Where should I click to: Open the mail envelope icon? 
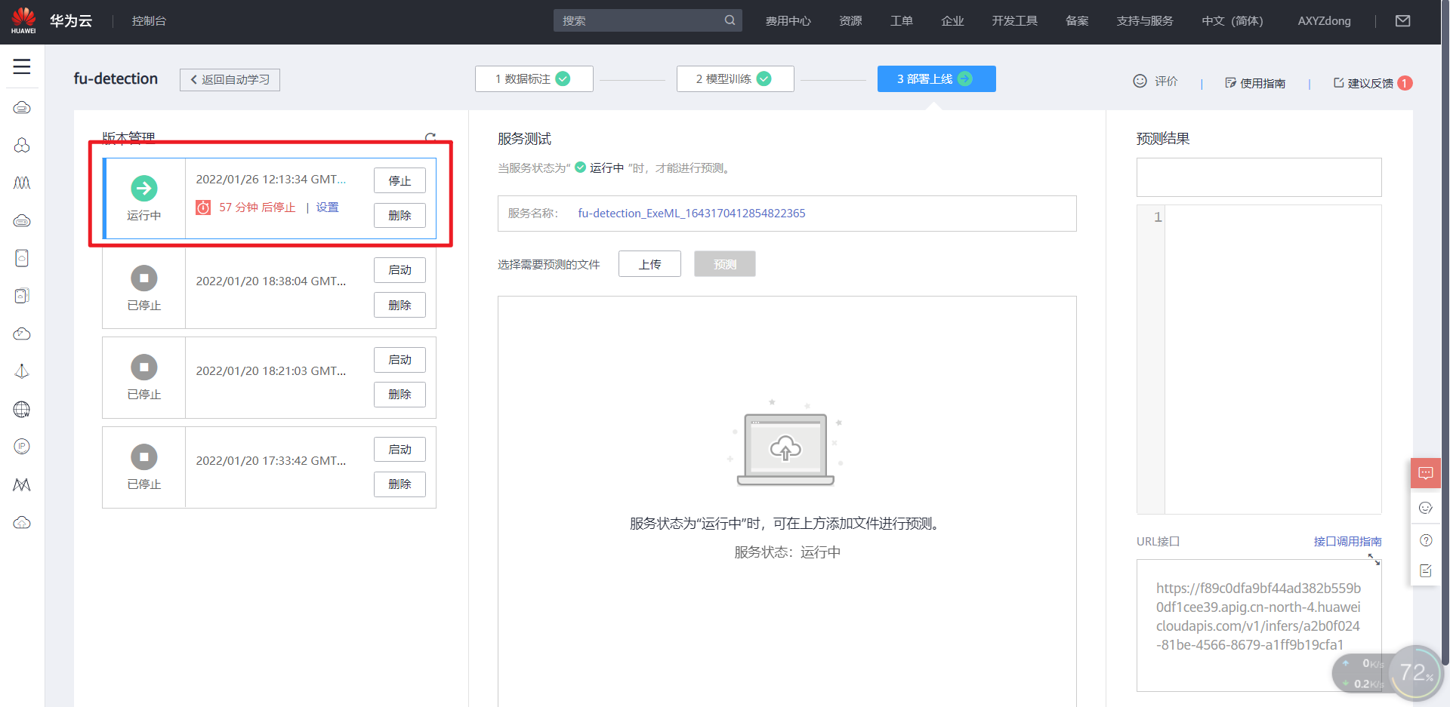(x=1403, y=21)
